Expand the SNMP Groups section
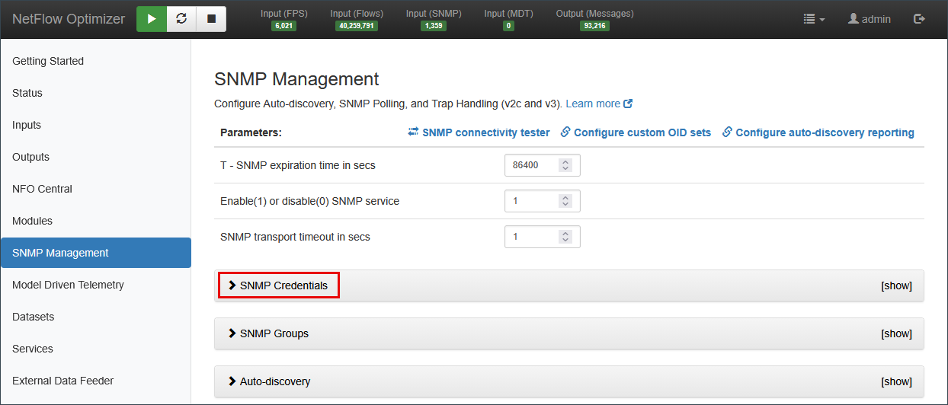 point(274,333)
